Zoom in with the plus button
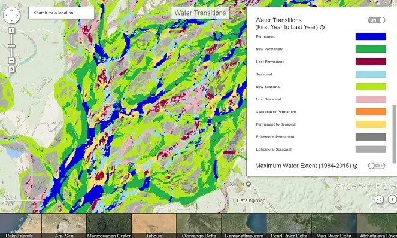This screenshot has width=397, height=238. 11,30
